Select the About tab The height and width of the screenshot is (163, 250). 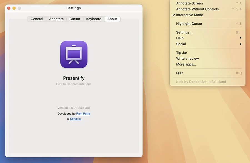click(x=112, y=19)
